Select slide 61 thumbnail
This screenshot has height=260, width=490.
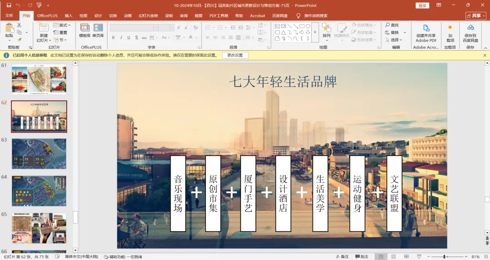pos(39,79)
